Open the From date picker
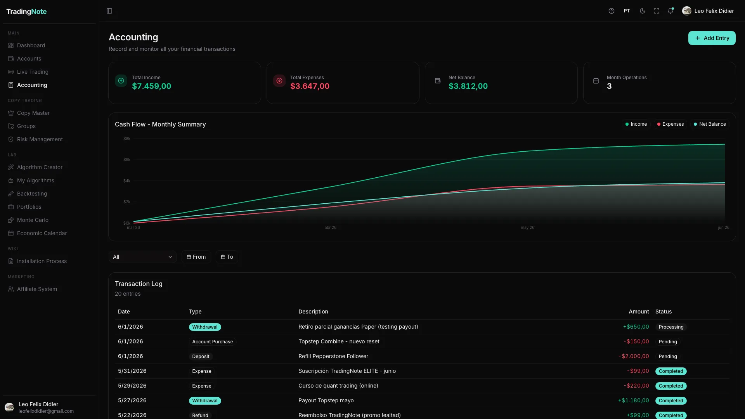Viewport: 745px width, 419px height. [x=196, y=257]
